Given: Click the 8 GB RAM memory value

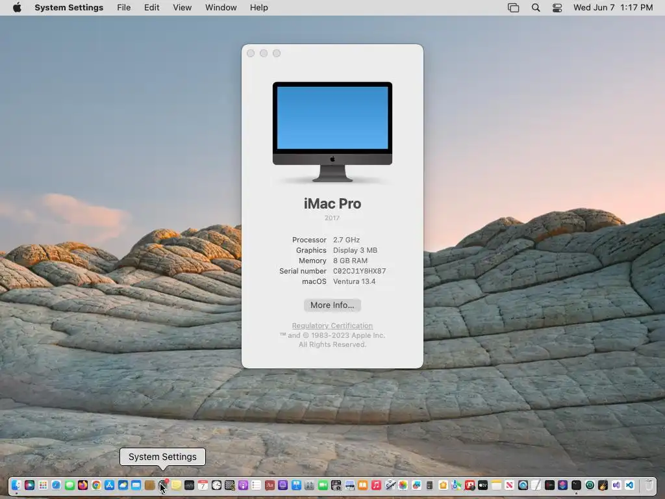Looking at the screenshot, I should point(350,261).
